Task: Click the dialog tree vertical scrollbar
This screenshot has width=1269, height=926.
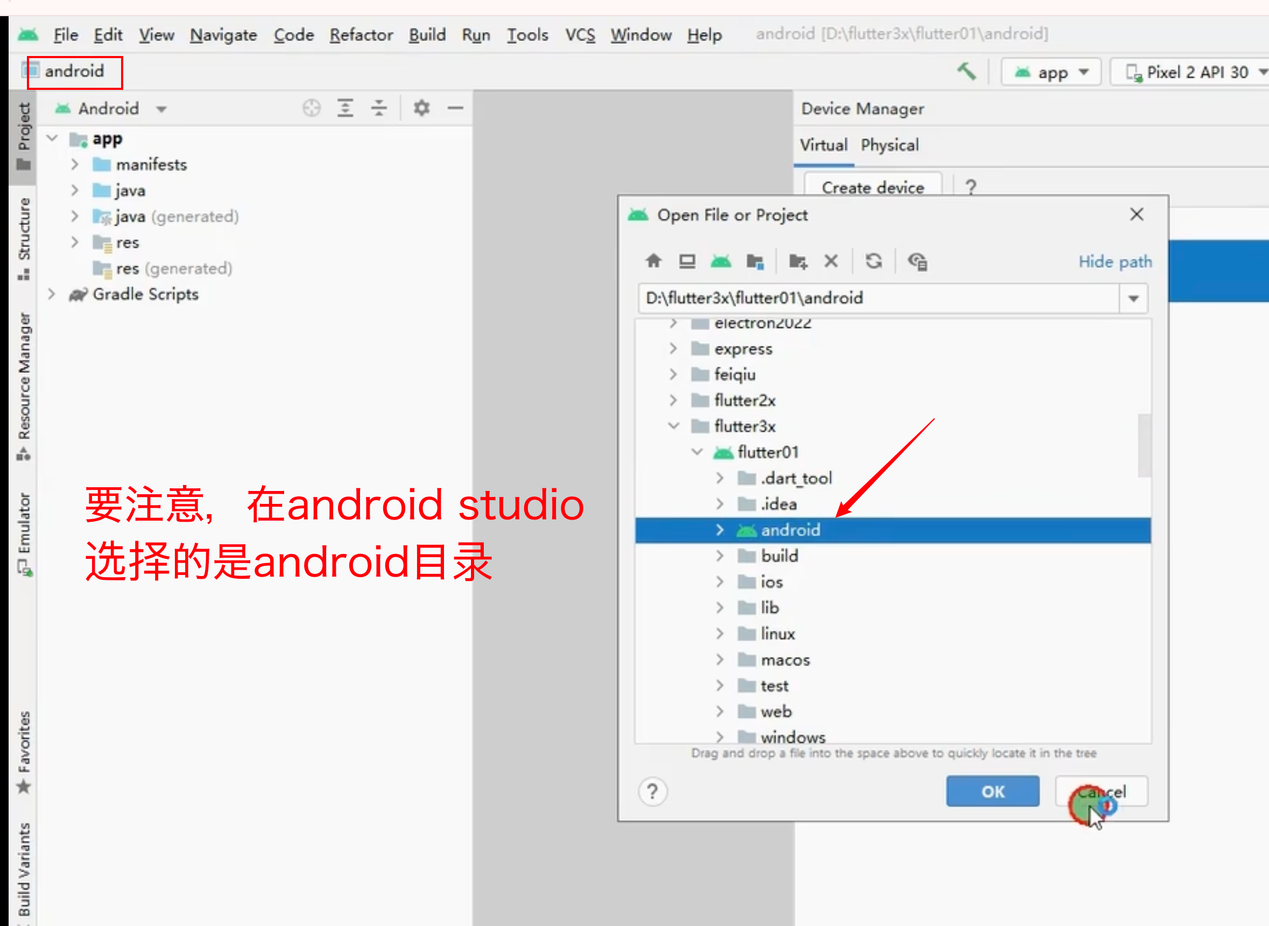Action: coord(1145,446)
